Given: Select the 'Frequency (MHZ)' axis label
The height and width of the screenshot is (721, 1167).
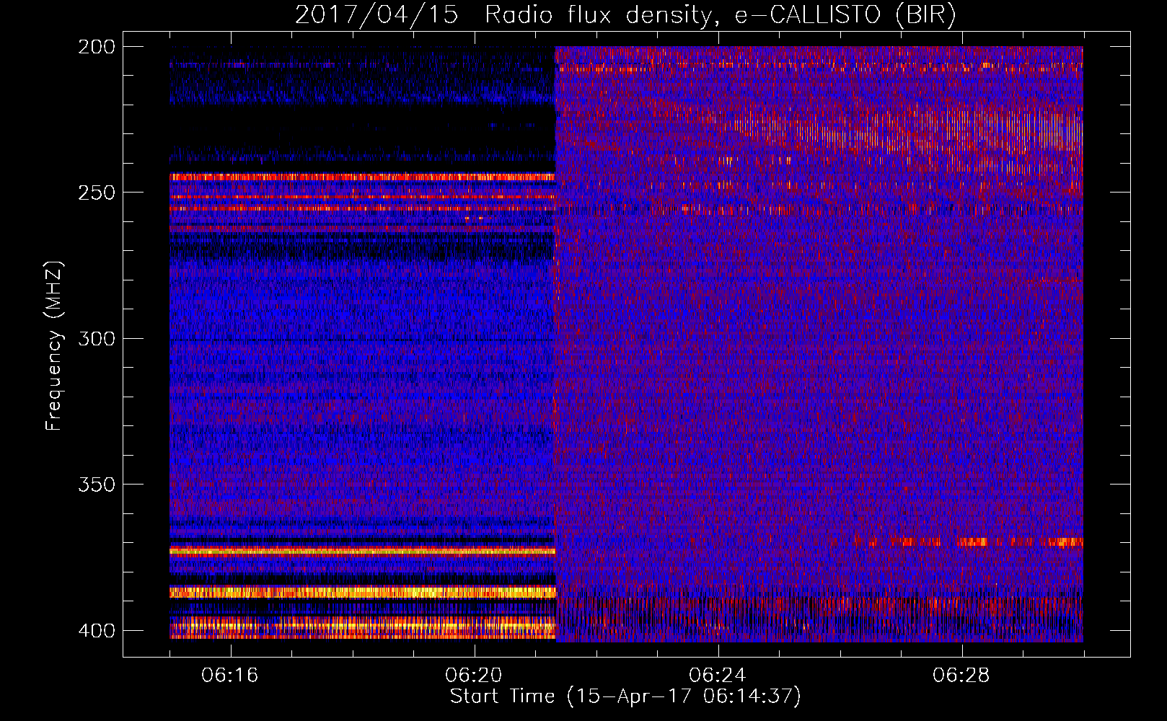Looking at the screenshot, I should [54, 346].
